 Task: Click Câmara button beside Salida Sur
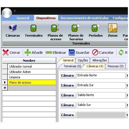[68, 105]
